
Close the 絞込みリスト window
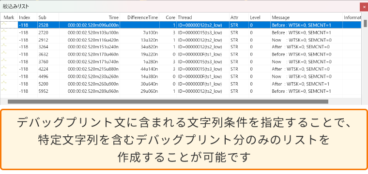[x=364, y=7]
